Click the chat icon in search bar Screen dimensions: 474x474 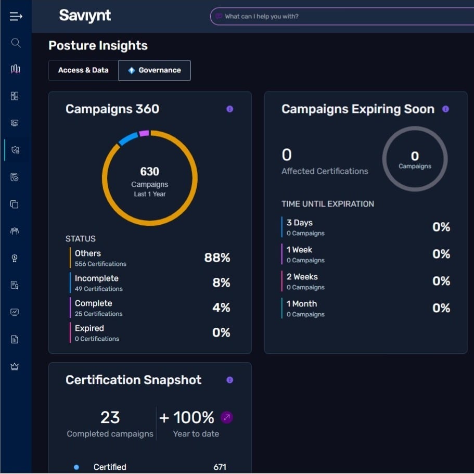pyautogui.click(x=219, y=16)
